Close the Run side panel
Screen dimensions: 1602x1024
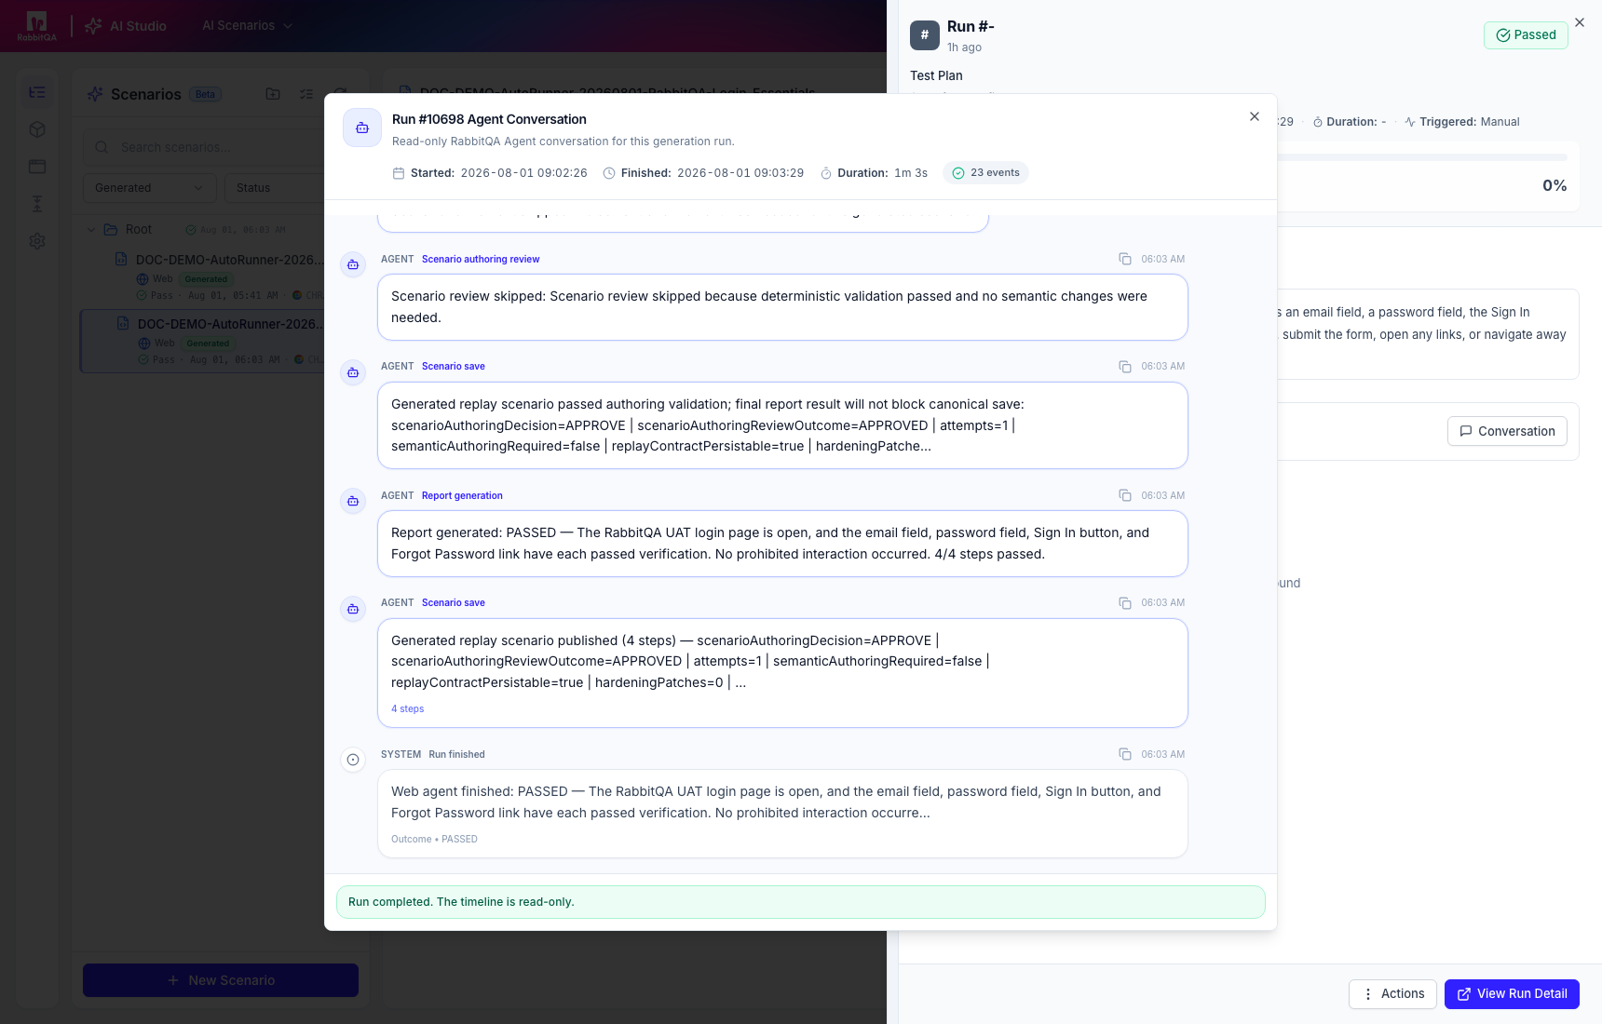tap(1580, 22)
